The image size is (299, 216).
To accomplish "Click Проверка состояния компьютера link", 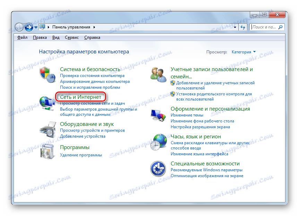I will coord(92,76).
